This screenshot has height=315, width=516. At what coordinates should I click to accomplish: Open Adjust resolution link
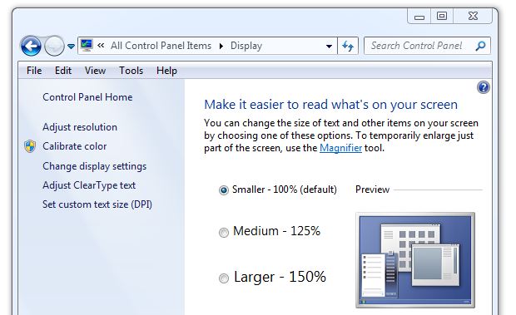(x=80, y=127)
